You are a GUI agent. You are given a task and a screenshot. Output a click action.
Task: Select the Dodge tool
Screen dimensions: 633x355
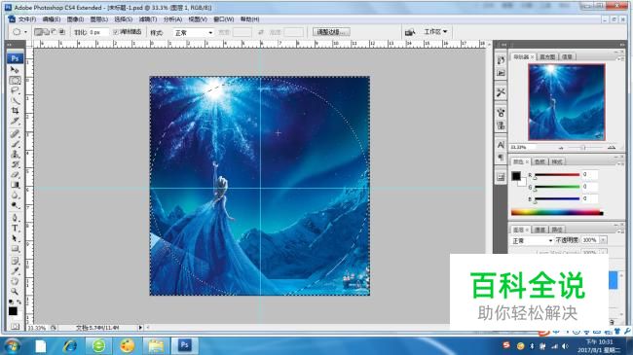click(15, 205)
